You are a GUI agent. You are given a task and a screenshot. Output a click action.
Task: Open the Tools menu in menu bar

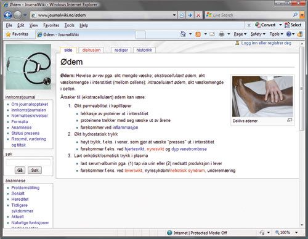coord(69,25)
